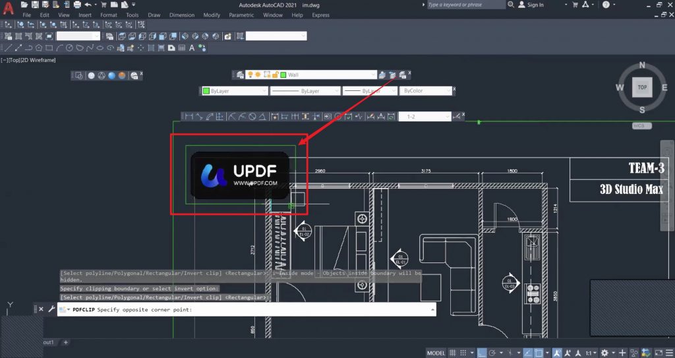The image size is (675, 358).
Task: Select the Multiline Text (A) tool
Action: (192, 48)
